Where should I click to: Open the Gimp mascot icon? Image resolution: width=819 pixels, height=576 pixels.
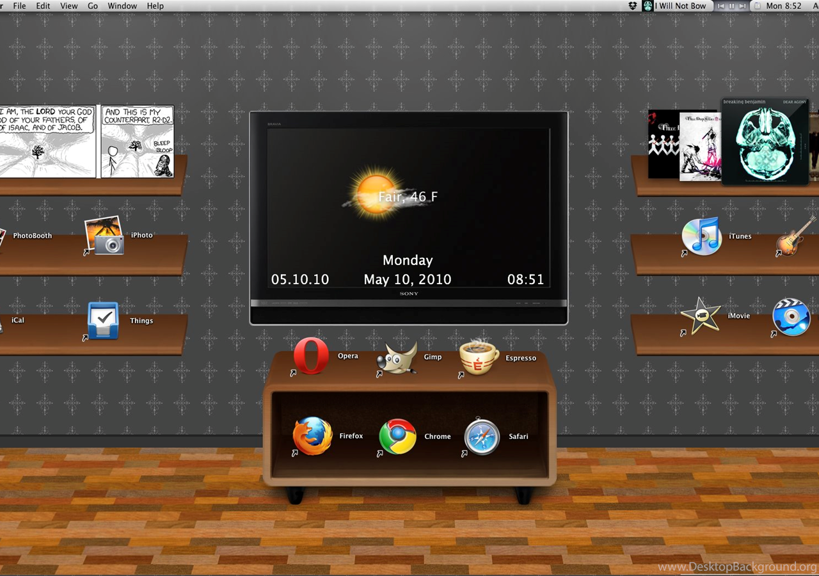(x=397, y=357)
